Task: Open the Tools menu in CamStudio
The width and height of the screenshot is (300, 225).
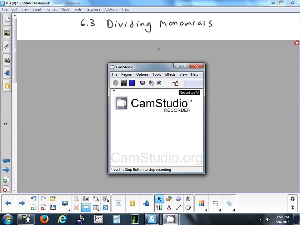Action: click(157, 74)
